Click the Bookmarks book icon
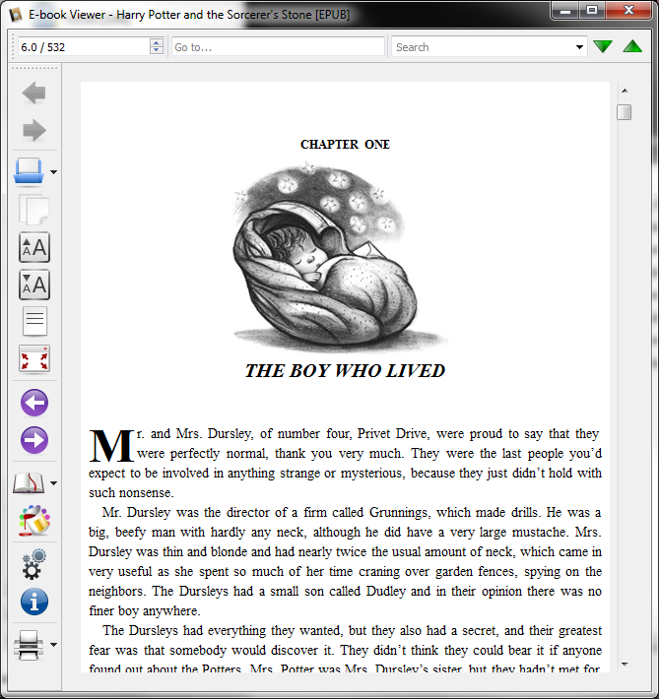This screenshot has height=699, width=659. tap(29, 482)
